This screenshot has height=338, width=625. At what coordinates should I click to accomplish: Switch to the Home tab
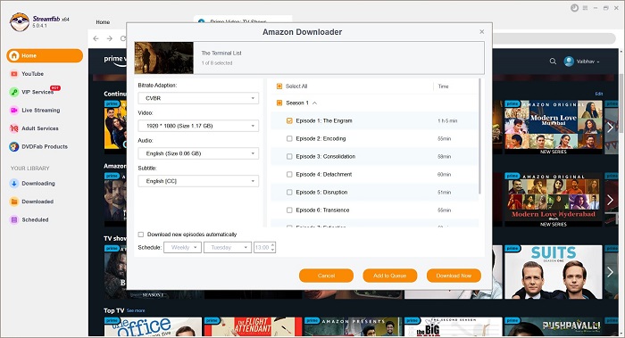tap(103, 22)
